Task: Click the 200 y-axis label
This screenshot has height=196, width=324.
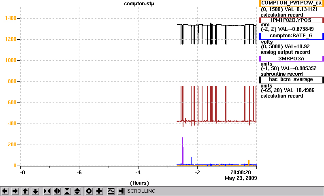Action: tap(12, 145)
